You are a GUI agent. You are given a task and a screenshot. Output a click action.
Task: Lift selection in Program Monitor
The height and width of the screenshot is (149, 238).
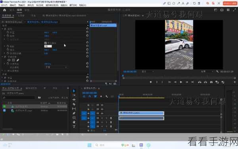pos(200,82)
